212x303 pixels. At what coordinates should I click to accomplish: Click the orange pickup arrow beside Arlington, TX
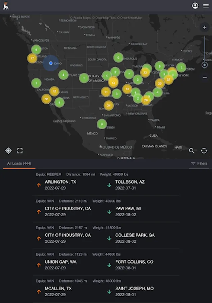[39, 185]
